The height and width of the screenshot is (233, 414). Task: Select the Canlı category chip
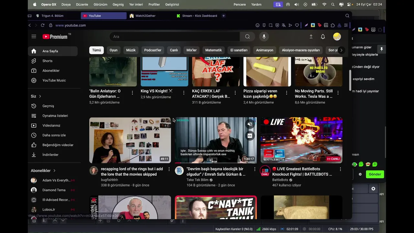pos(174,50)
